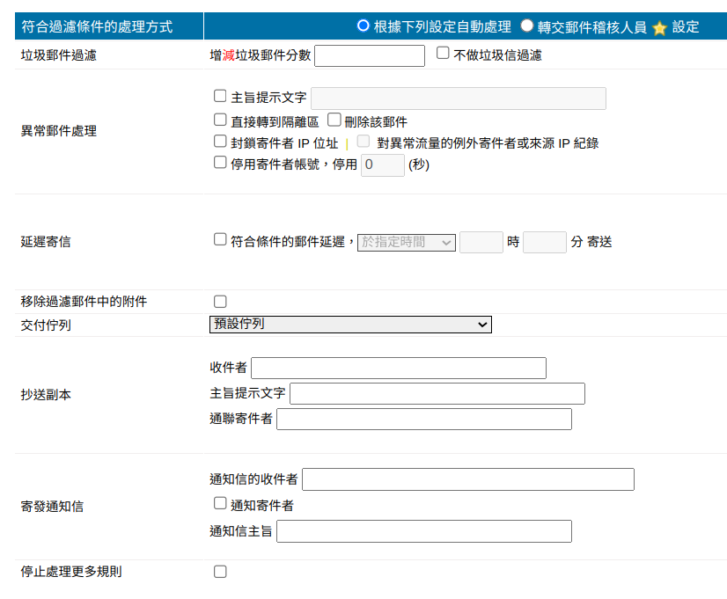
Task: Click the 停用 seconds input field
Action: click(x=382, y=164)
